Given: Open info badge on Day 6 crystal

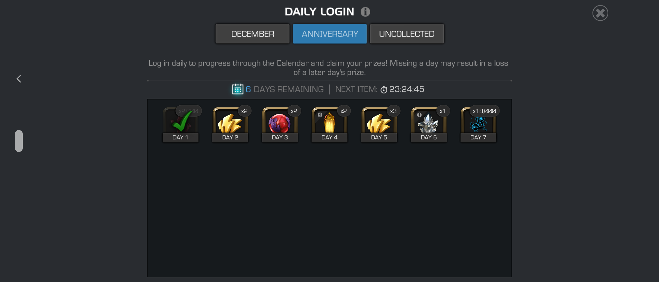Looking at the screenshot, I should click(x=419, y=115).
